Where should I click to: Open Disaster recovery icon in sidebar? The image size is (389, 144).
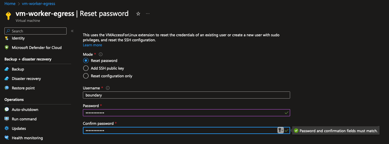(x=7, y=78)
